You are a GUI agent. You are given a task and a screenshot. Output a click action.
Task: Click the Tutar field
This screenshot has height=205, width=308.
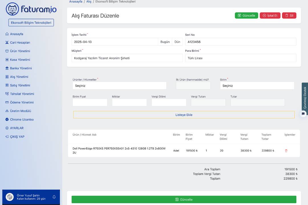[258, 102]
